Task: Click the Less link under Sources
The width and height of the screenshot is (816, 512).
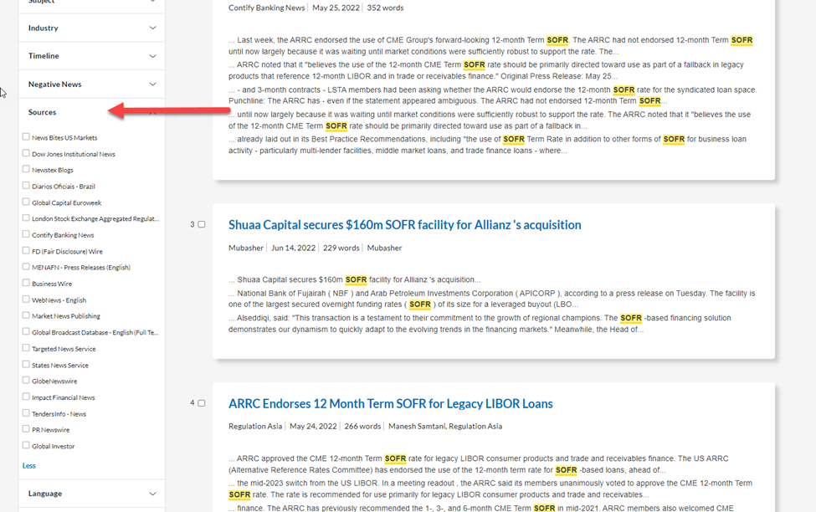Action: click(x=29, y=466)
